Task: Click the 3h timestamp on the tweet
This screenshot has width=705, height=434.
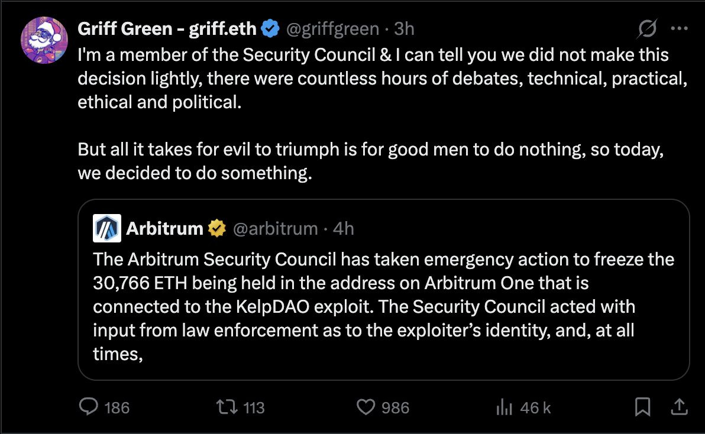Action: (405, 28)
